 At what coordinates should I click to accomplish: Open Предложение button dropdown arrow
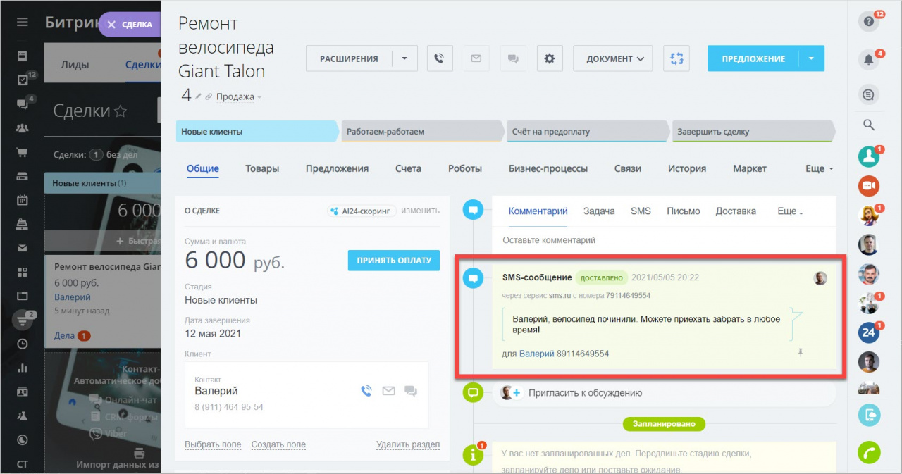[x=811, y=58]
